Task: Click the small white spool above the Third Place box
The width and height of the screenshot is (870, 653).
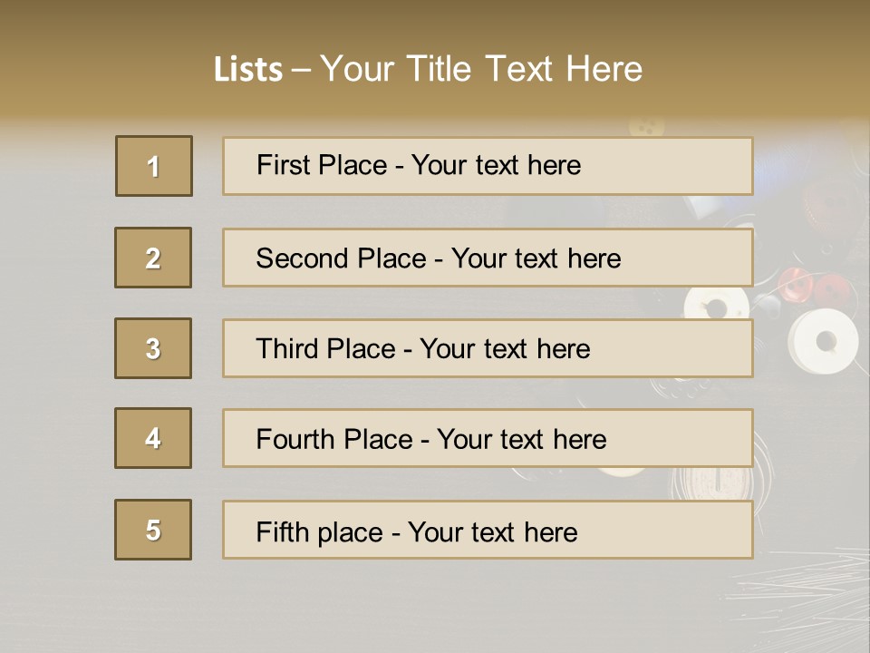Action: point(712,305)
